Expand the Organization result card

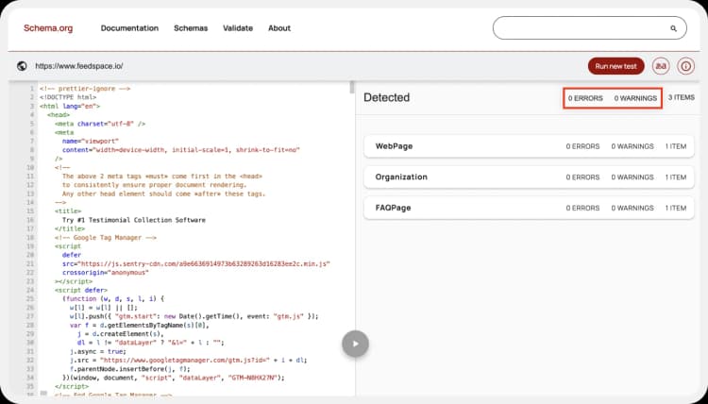tap(529, 177)
